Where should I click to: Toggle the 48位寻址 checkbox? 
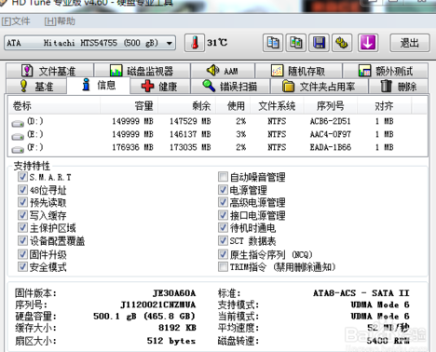tap(22, 189)
